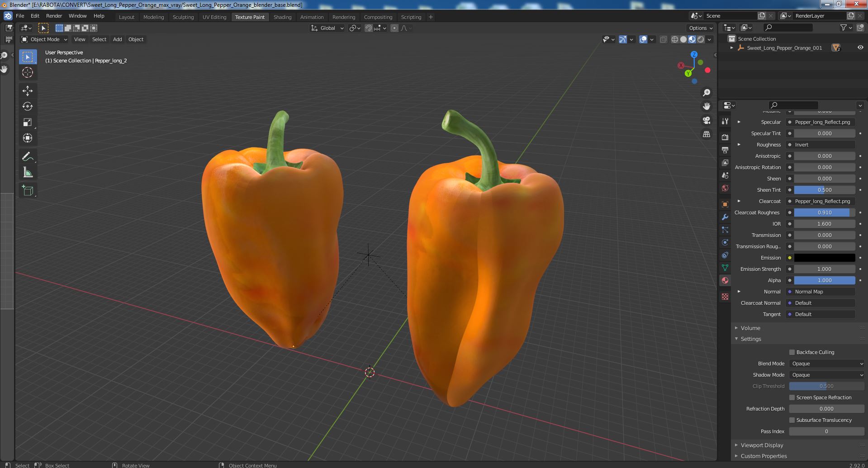Viewport: 868px width, 468px height.
Task: Open the Object Data properties tab
Action: coord(725,268)
